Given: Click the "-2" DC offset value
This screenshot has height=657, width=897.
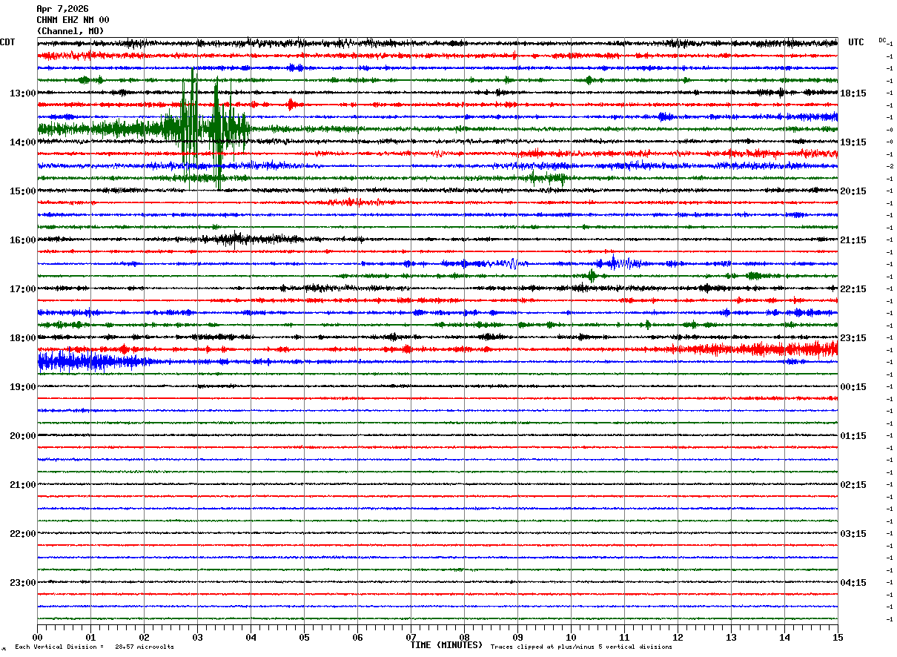Looking at the screenshot, I should click(x=890, y=167).
